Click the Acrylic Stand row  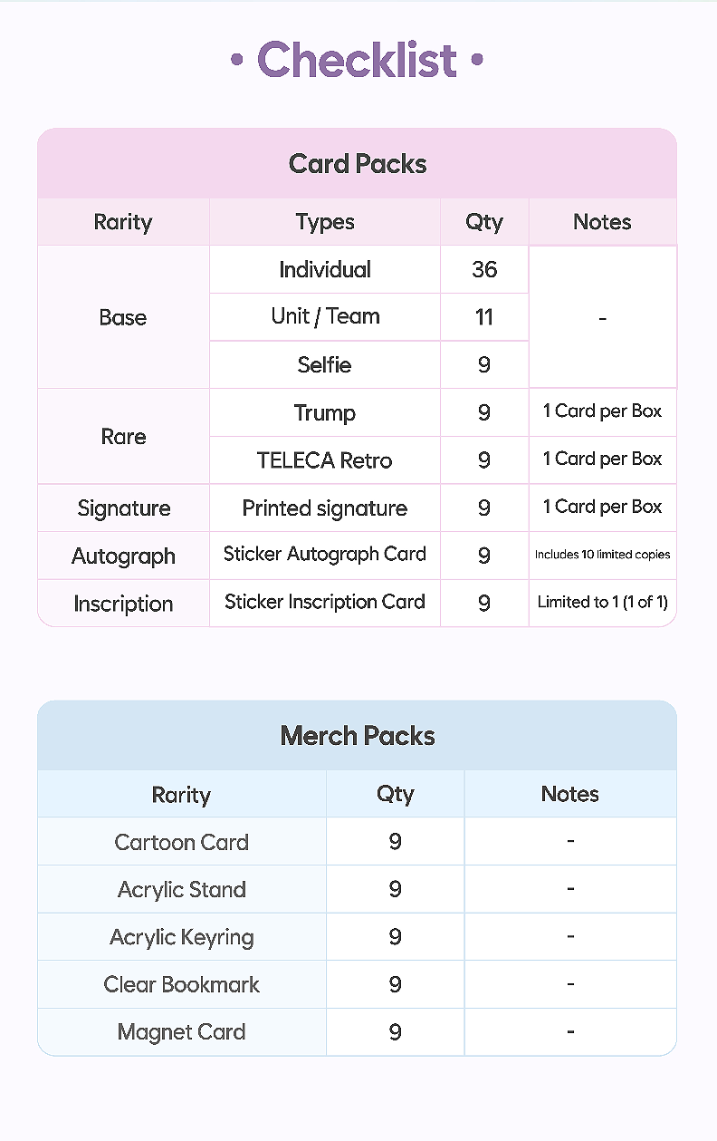(358, 889)
